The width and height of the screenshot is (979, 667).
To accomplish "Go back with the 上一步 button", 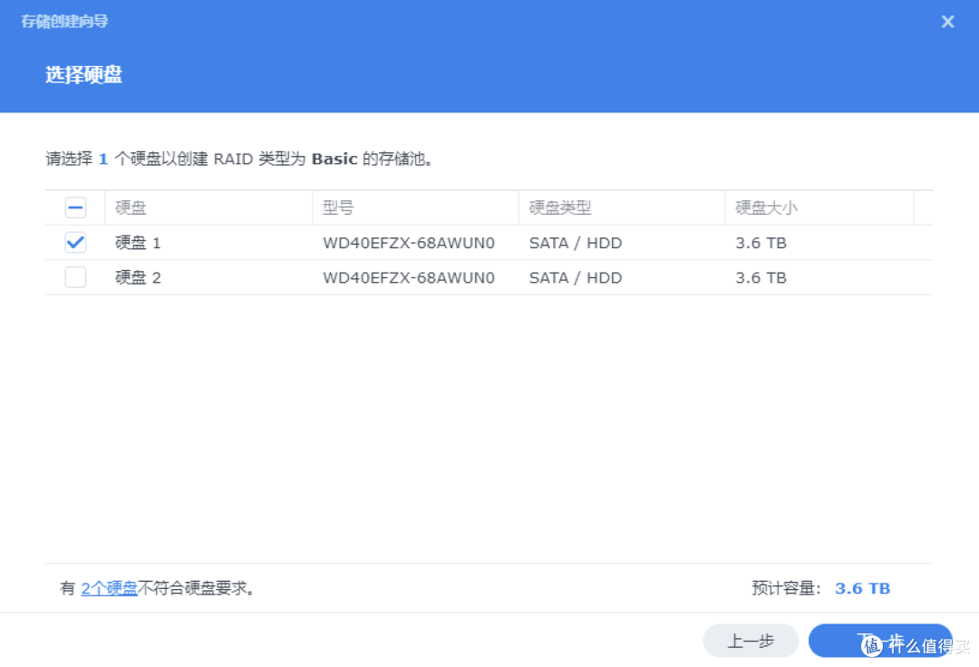I will click(x=751, y=641).
